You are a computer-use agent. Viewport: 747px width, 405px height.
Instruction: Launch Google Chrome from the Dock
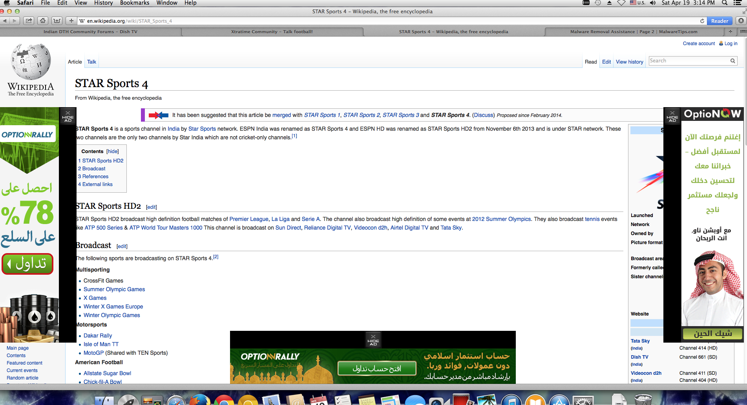click(224, 400)
